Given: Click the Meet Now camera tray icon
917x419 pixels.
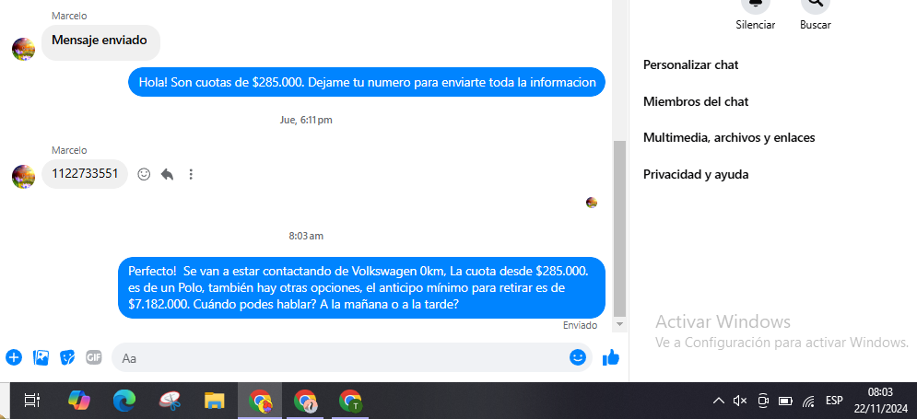Looking at the screenshot, I should (x=762, y=401).
